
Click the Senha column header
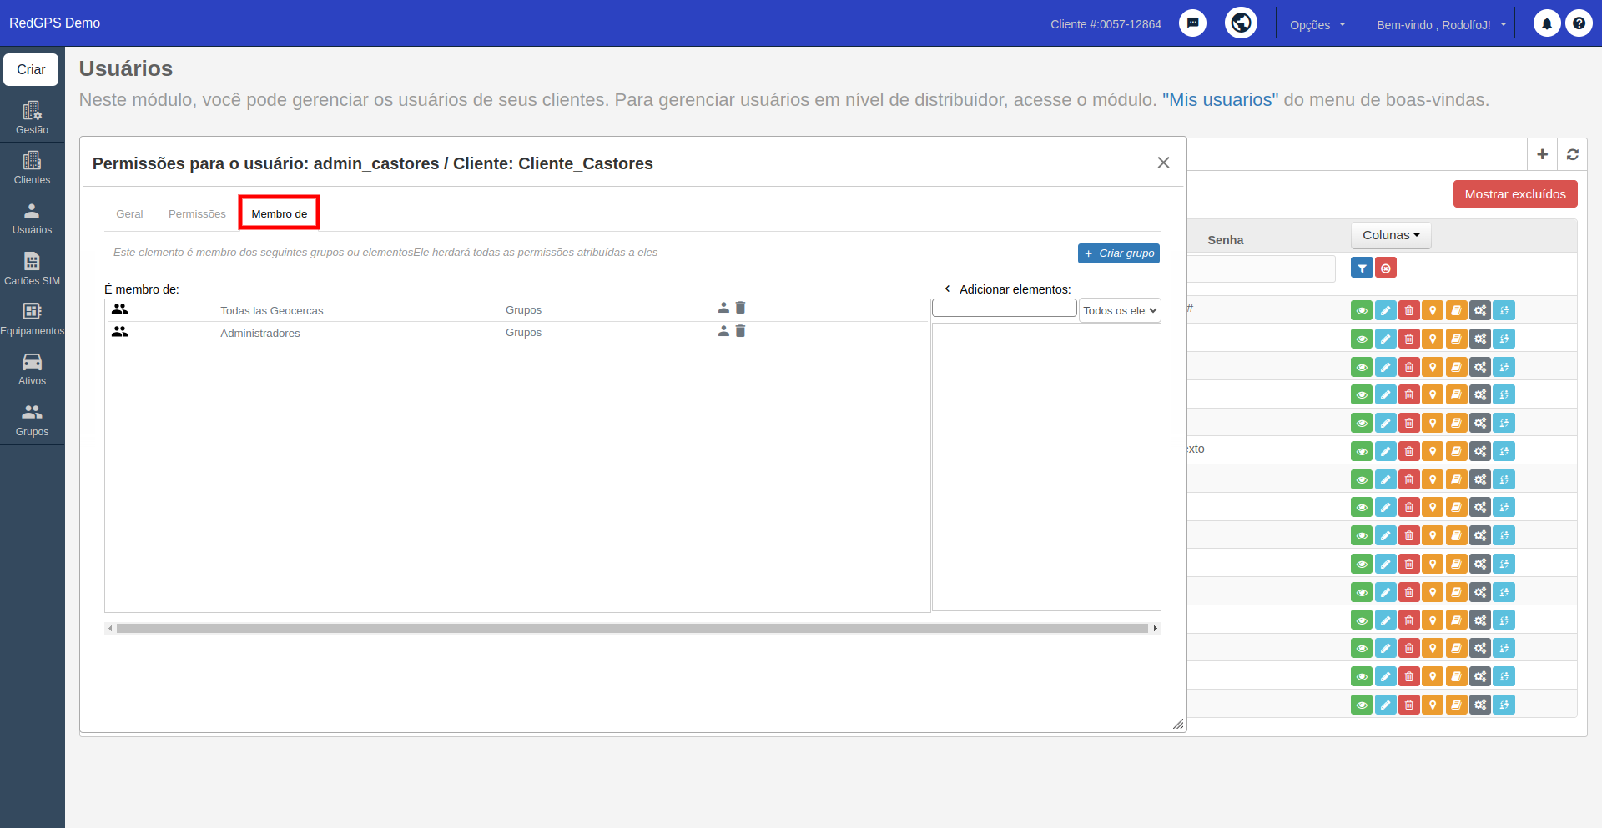coord(1225,240)
